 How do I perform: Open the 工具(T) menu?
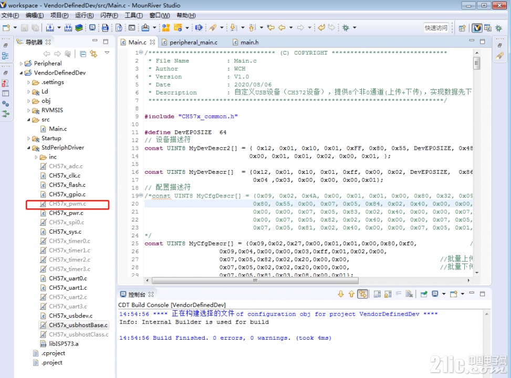point(133,15)
